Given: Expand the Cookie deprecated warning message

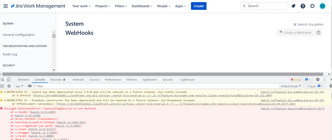Looking at the screenshot, I should coord(5,92).
